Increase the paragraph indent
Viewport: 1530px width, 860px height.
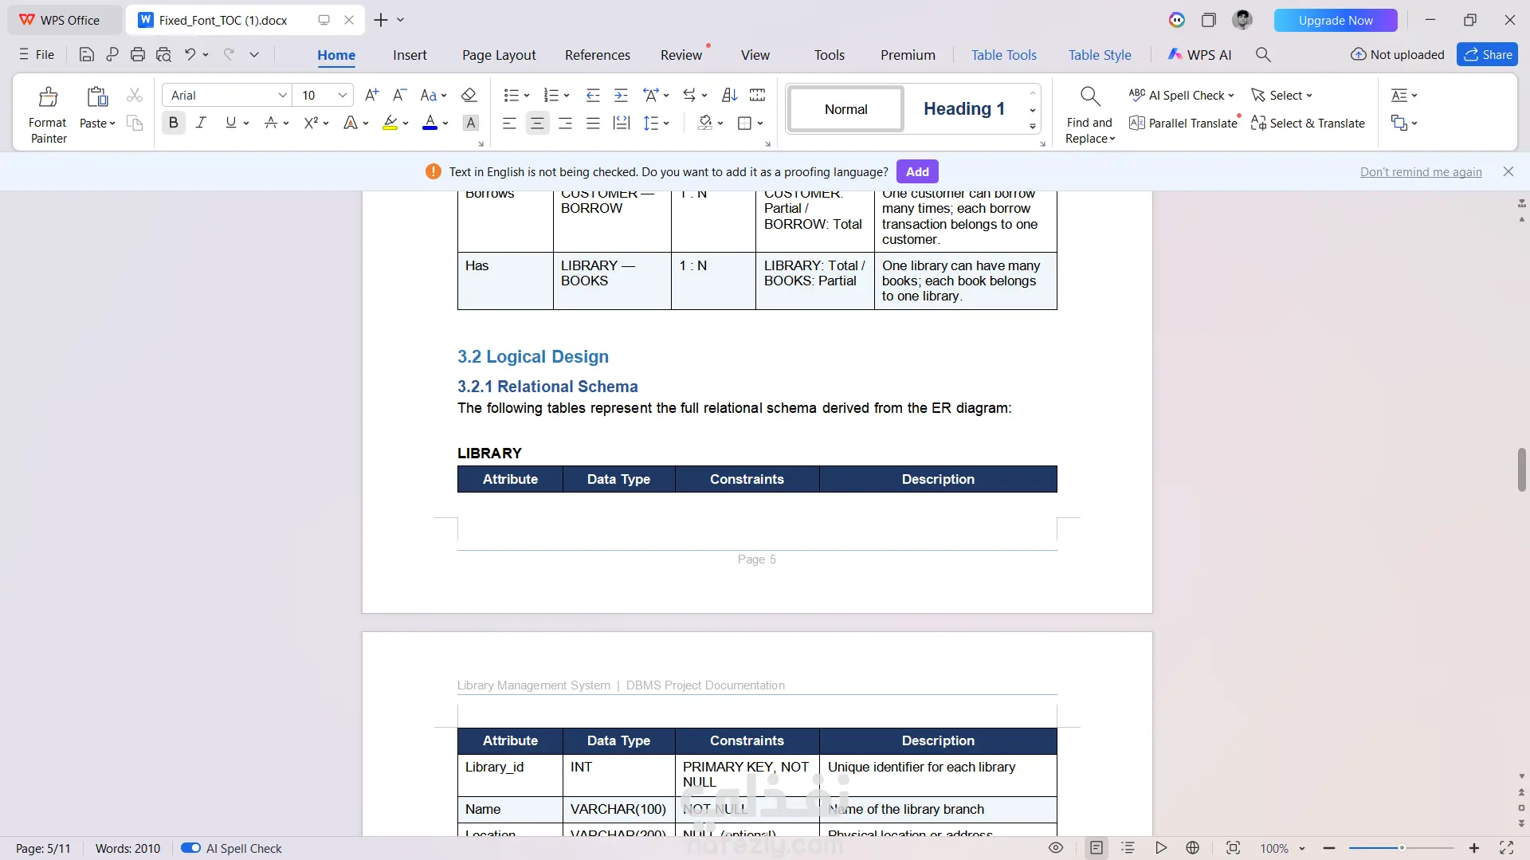621,95
